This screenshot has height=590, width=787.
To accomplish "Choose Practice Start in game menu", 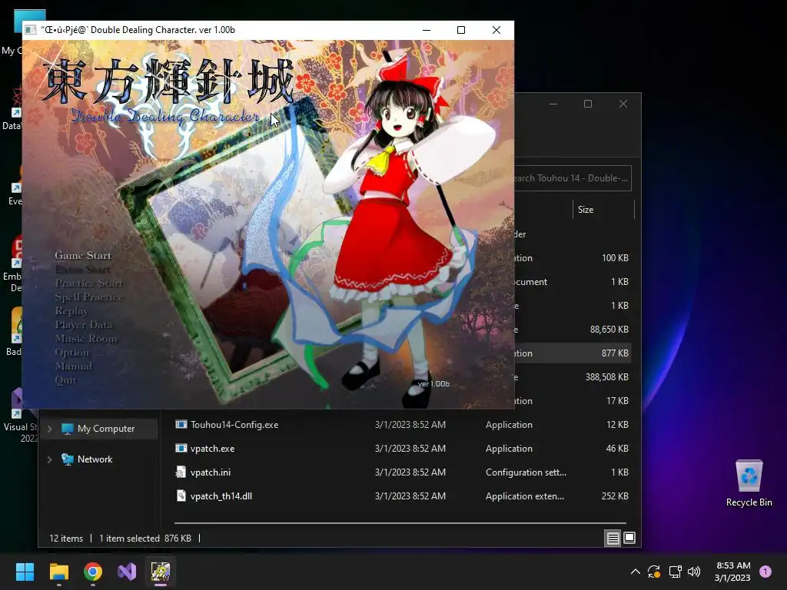I will (89, 283).
